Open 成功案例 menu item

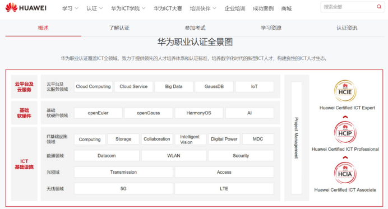click(263, 8)
